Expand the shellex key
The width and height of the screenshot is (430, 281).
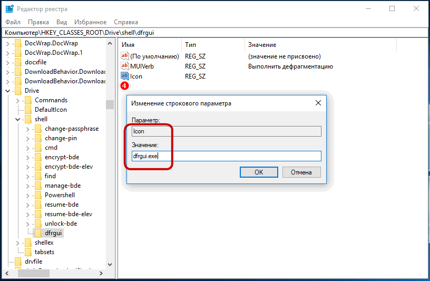[x=18, y=243]
